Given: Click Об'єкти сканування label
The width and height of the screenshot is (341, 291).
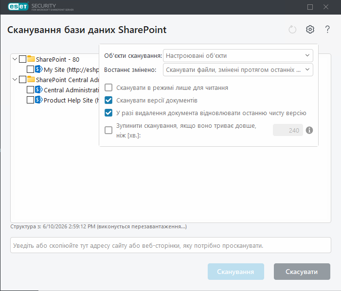Looking at the screenshot, I should (133, 56).
